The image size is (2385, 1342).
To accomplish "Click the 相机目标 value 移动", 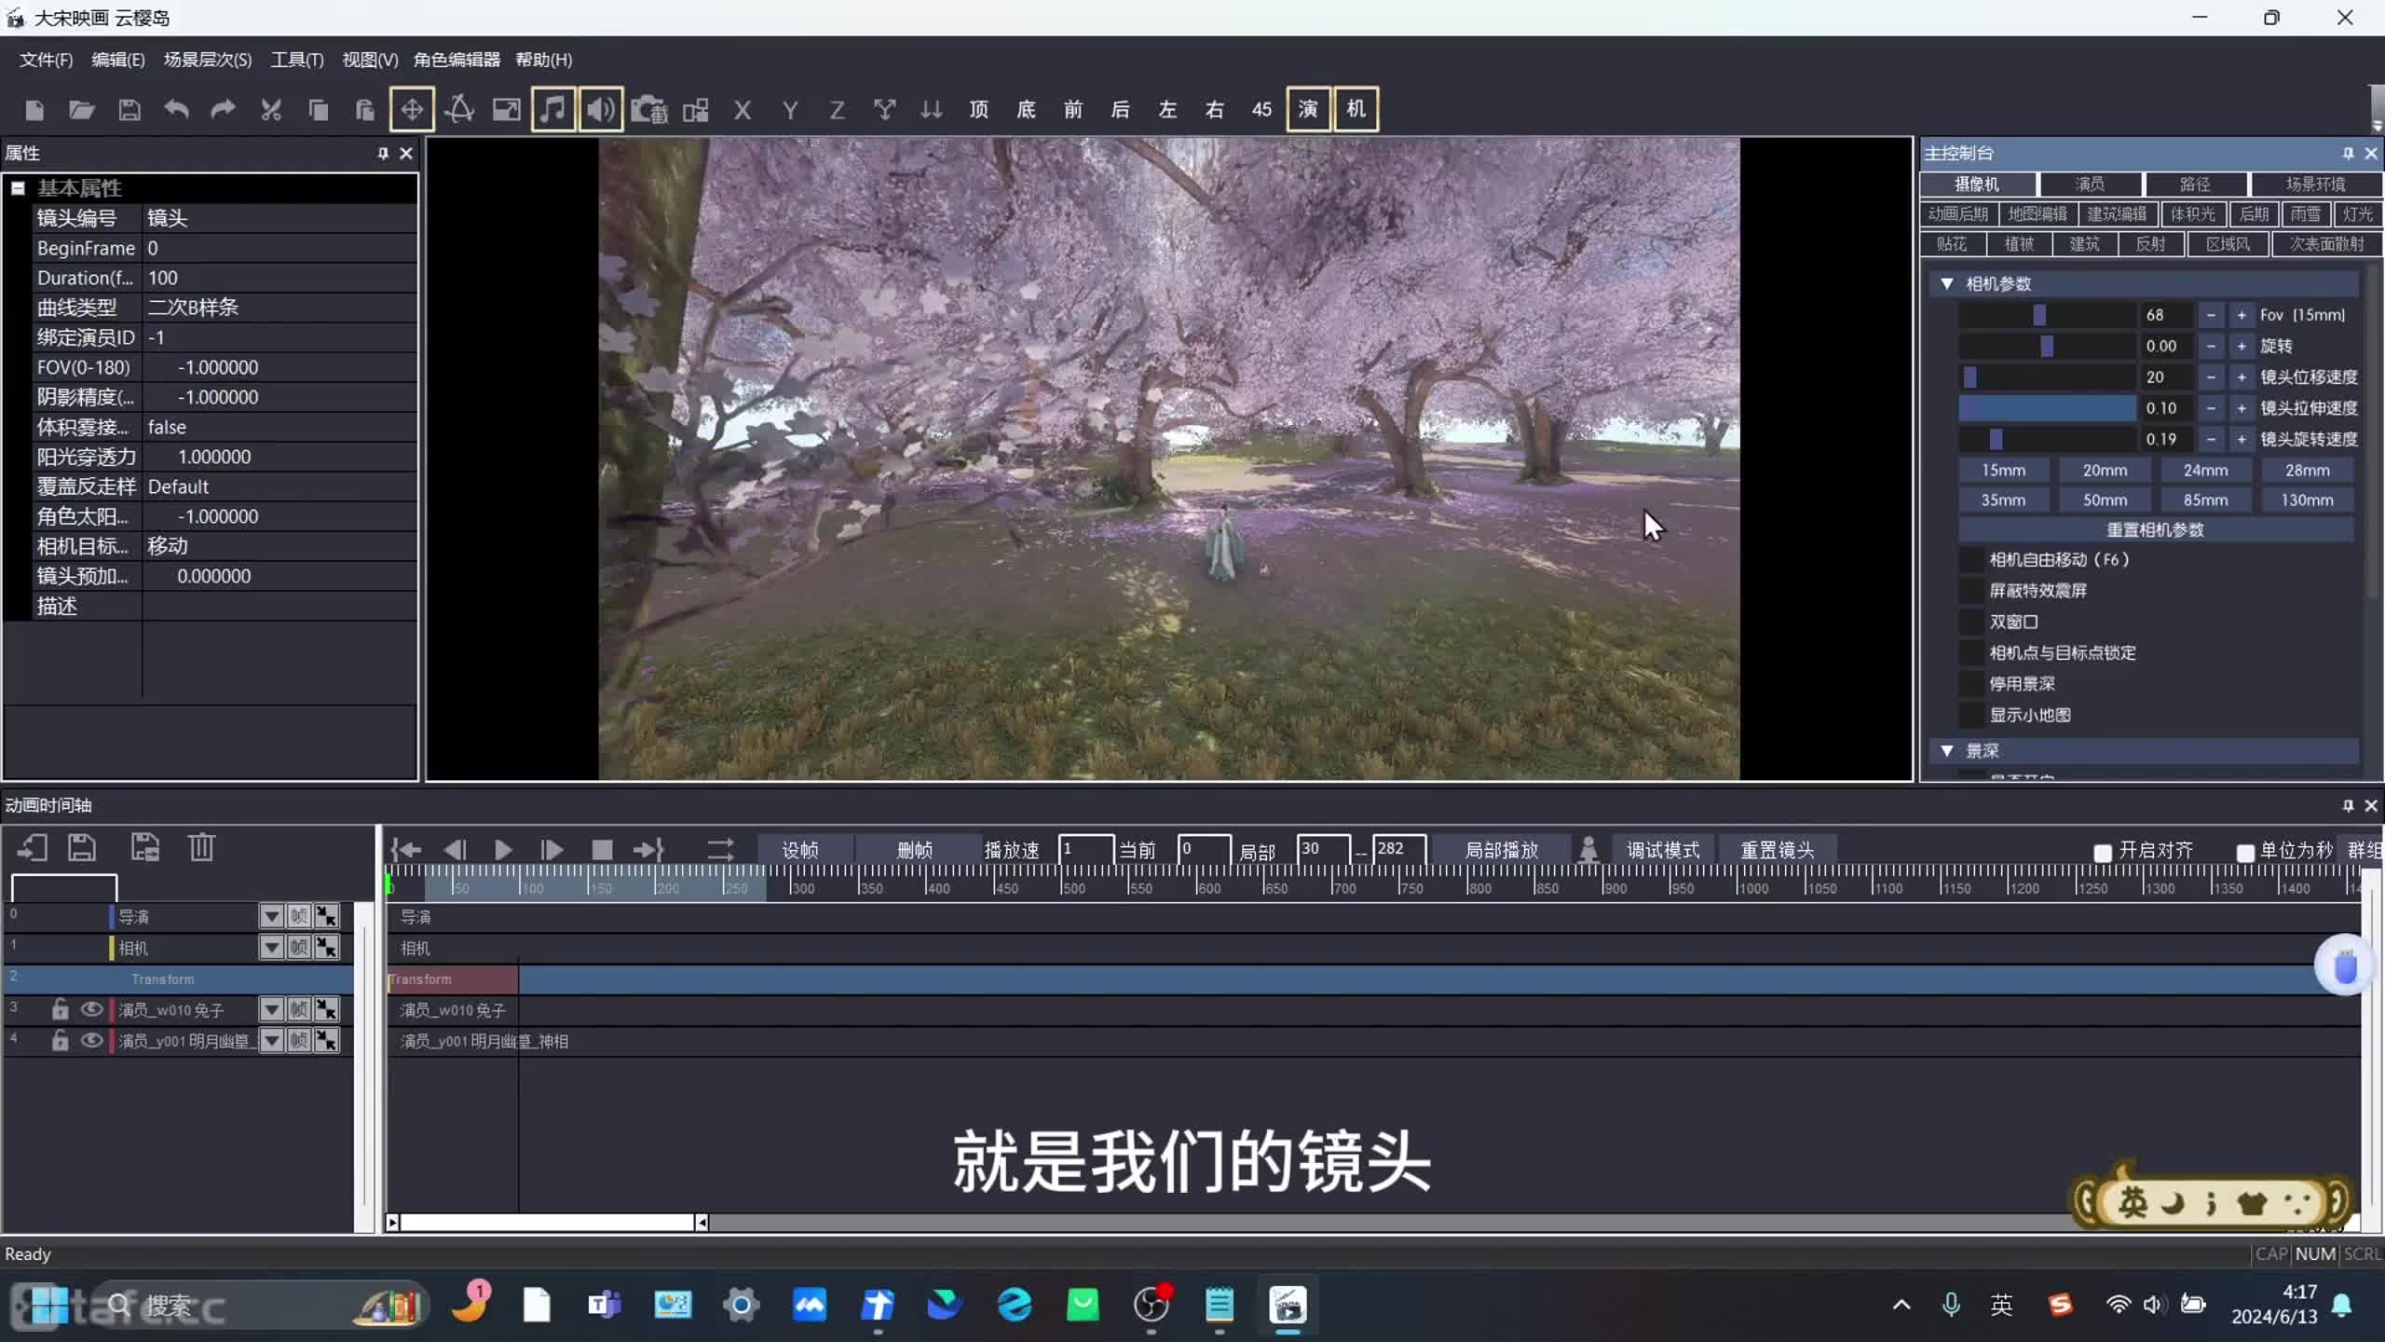I will 279,546.
